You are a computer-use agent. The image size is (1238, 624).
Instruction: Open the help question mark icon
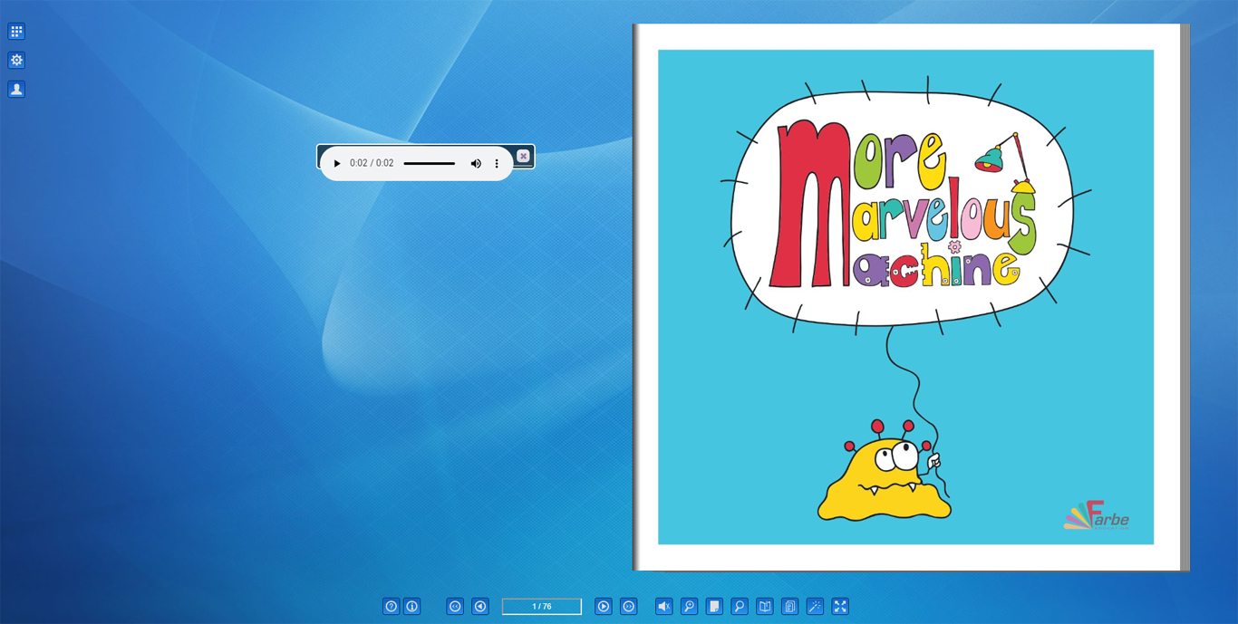click(x=391, y=607)
